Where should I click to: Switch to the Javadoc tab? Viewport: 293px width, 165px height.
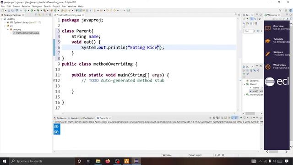(74, 118)
